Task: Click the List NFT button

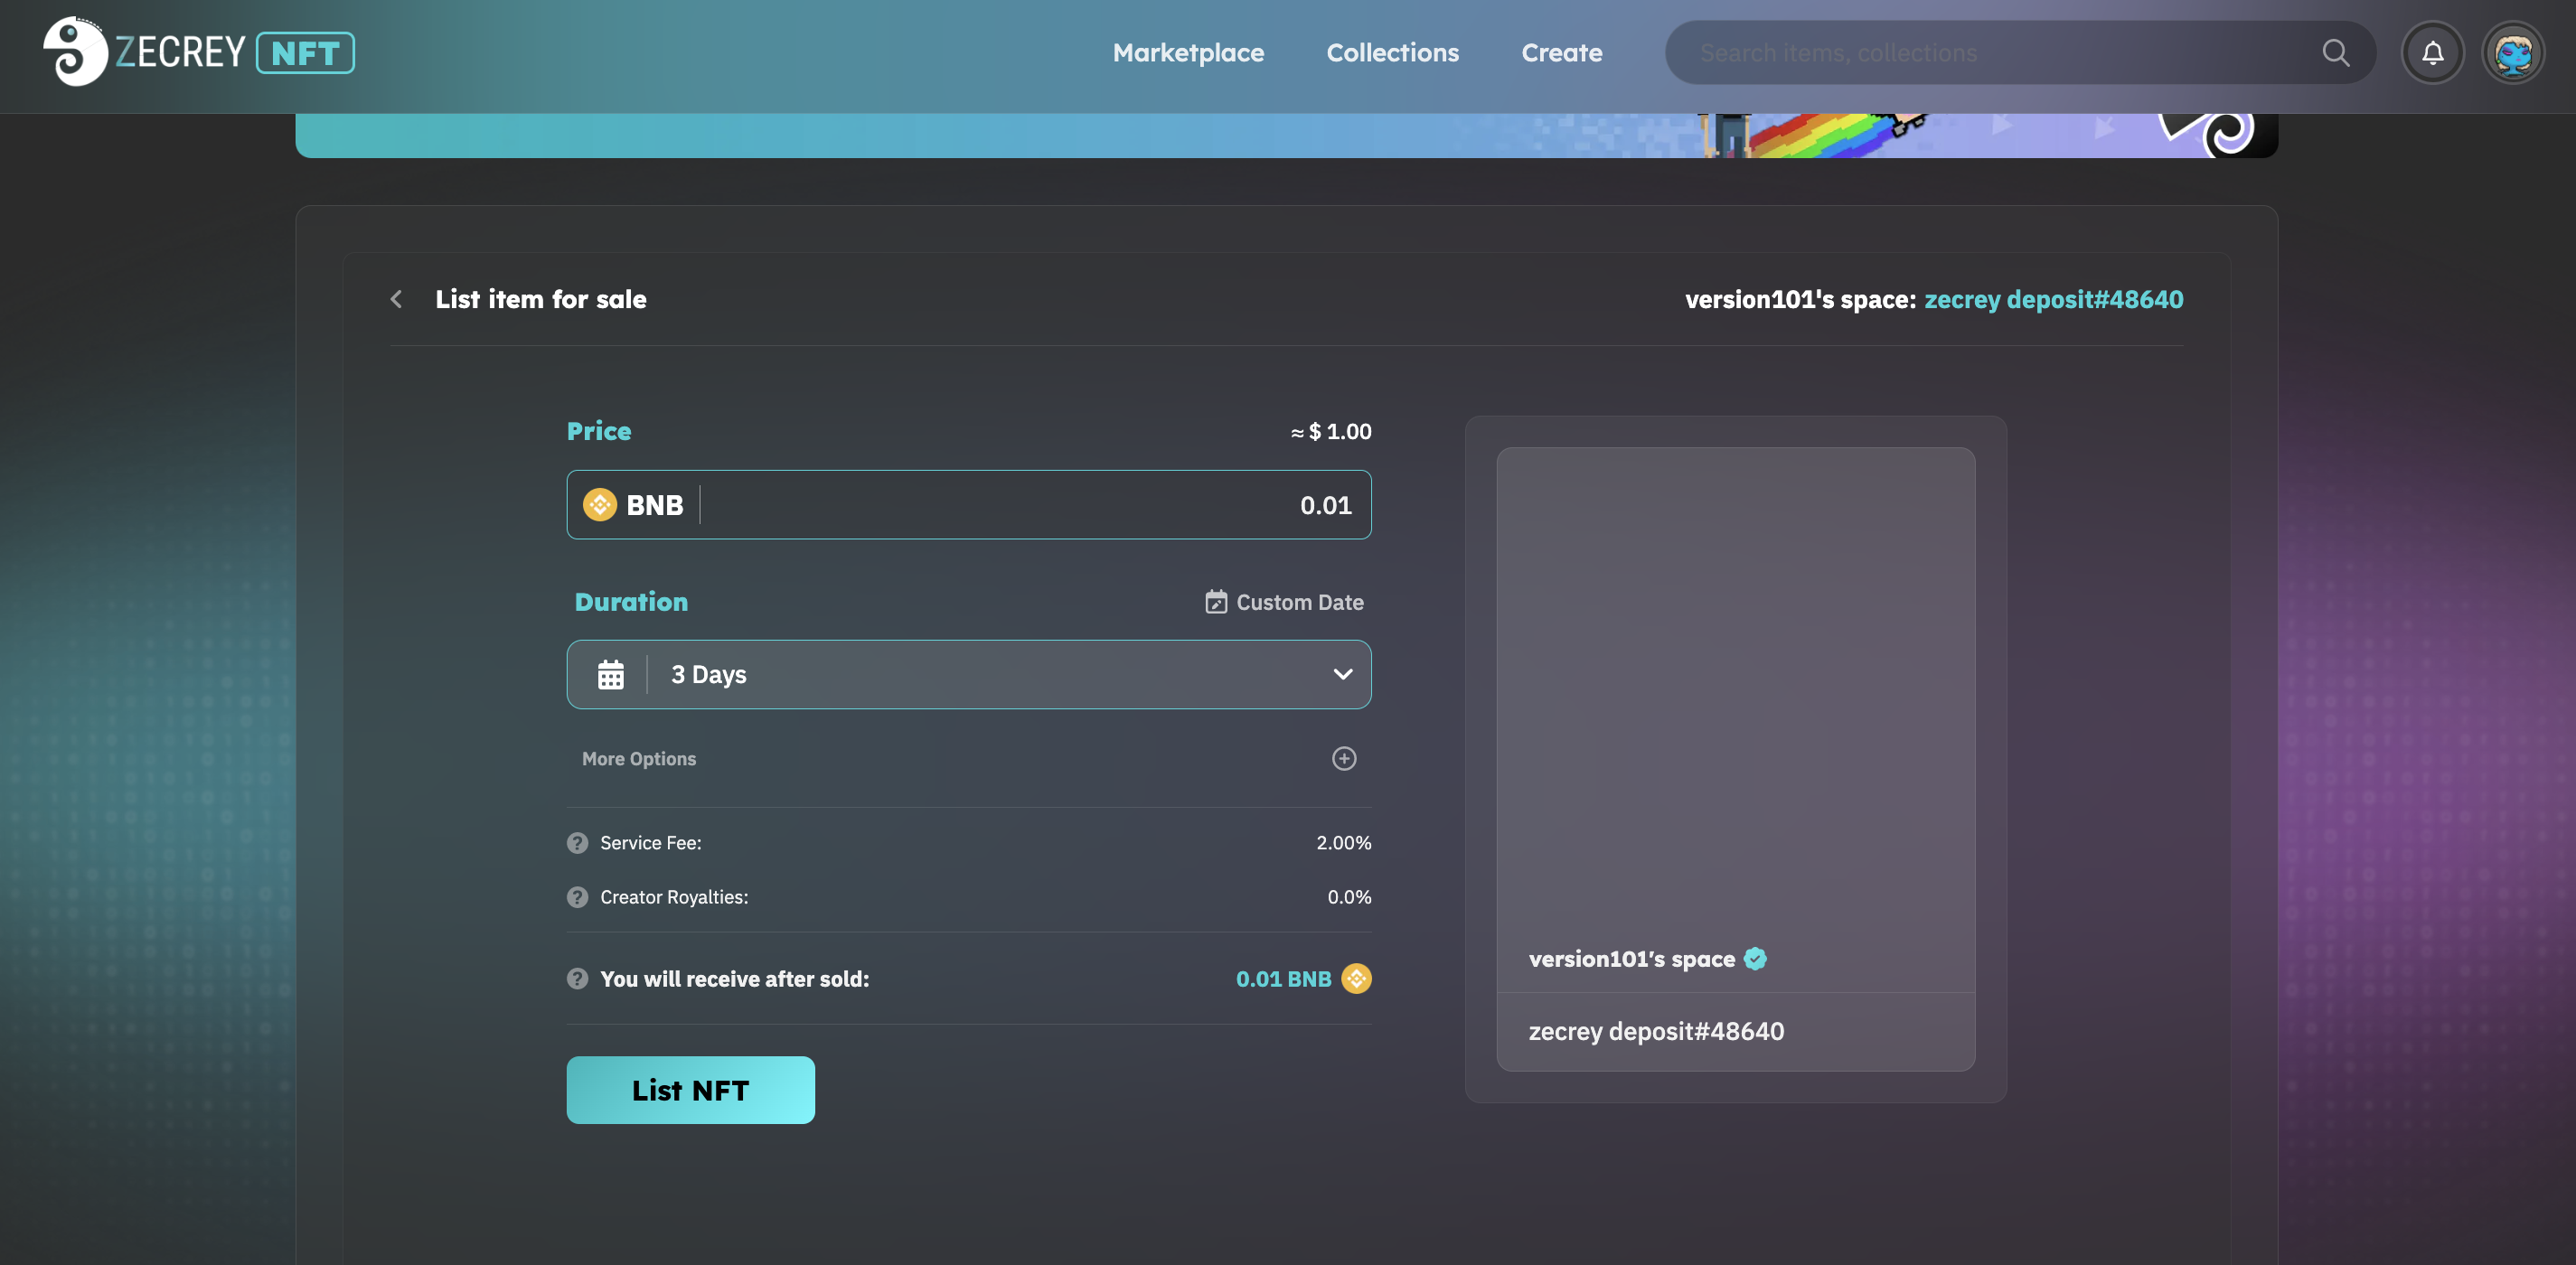Action: (x=690, y=1090)
